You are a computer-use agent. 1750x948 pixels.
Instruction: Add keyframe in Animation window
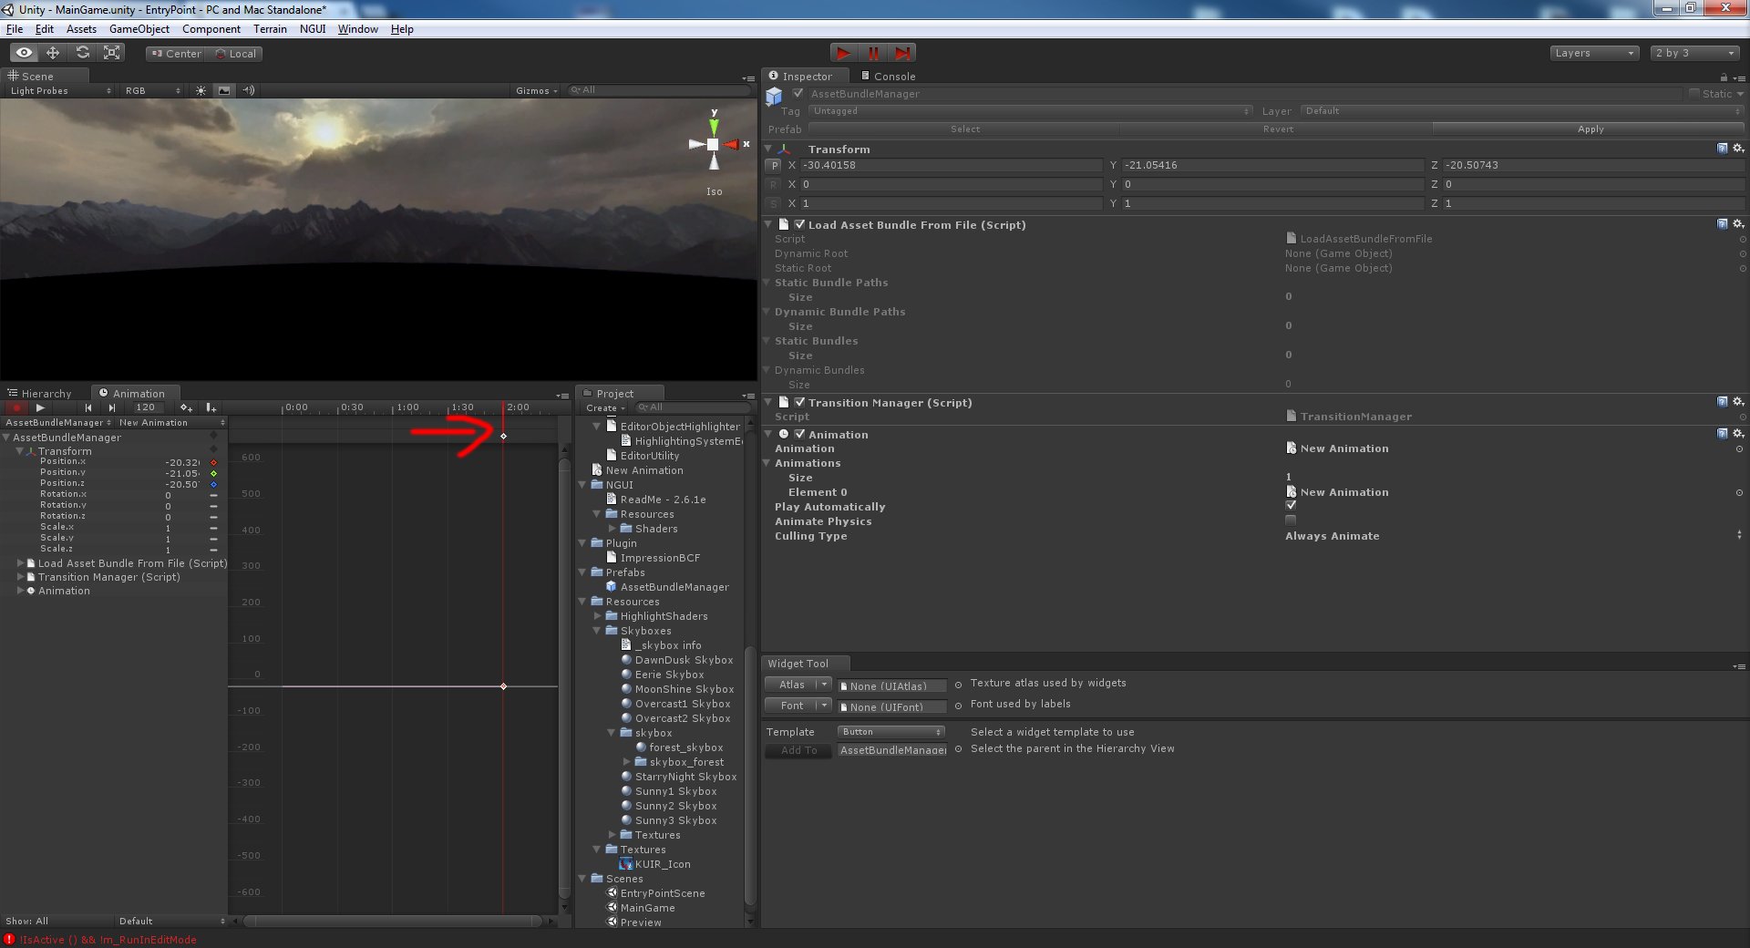186,407
